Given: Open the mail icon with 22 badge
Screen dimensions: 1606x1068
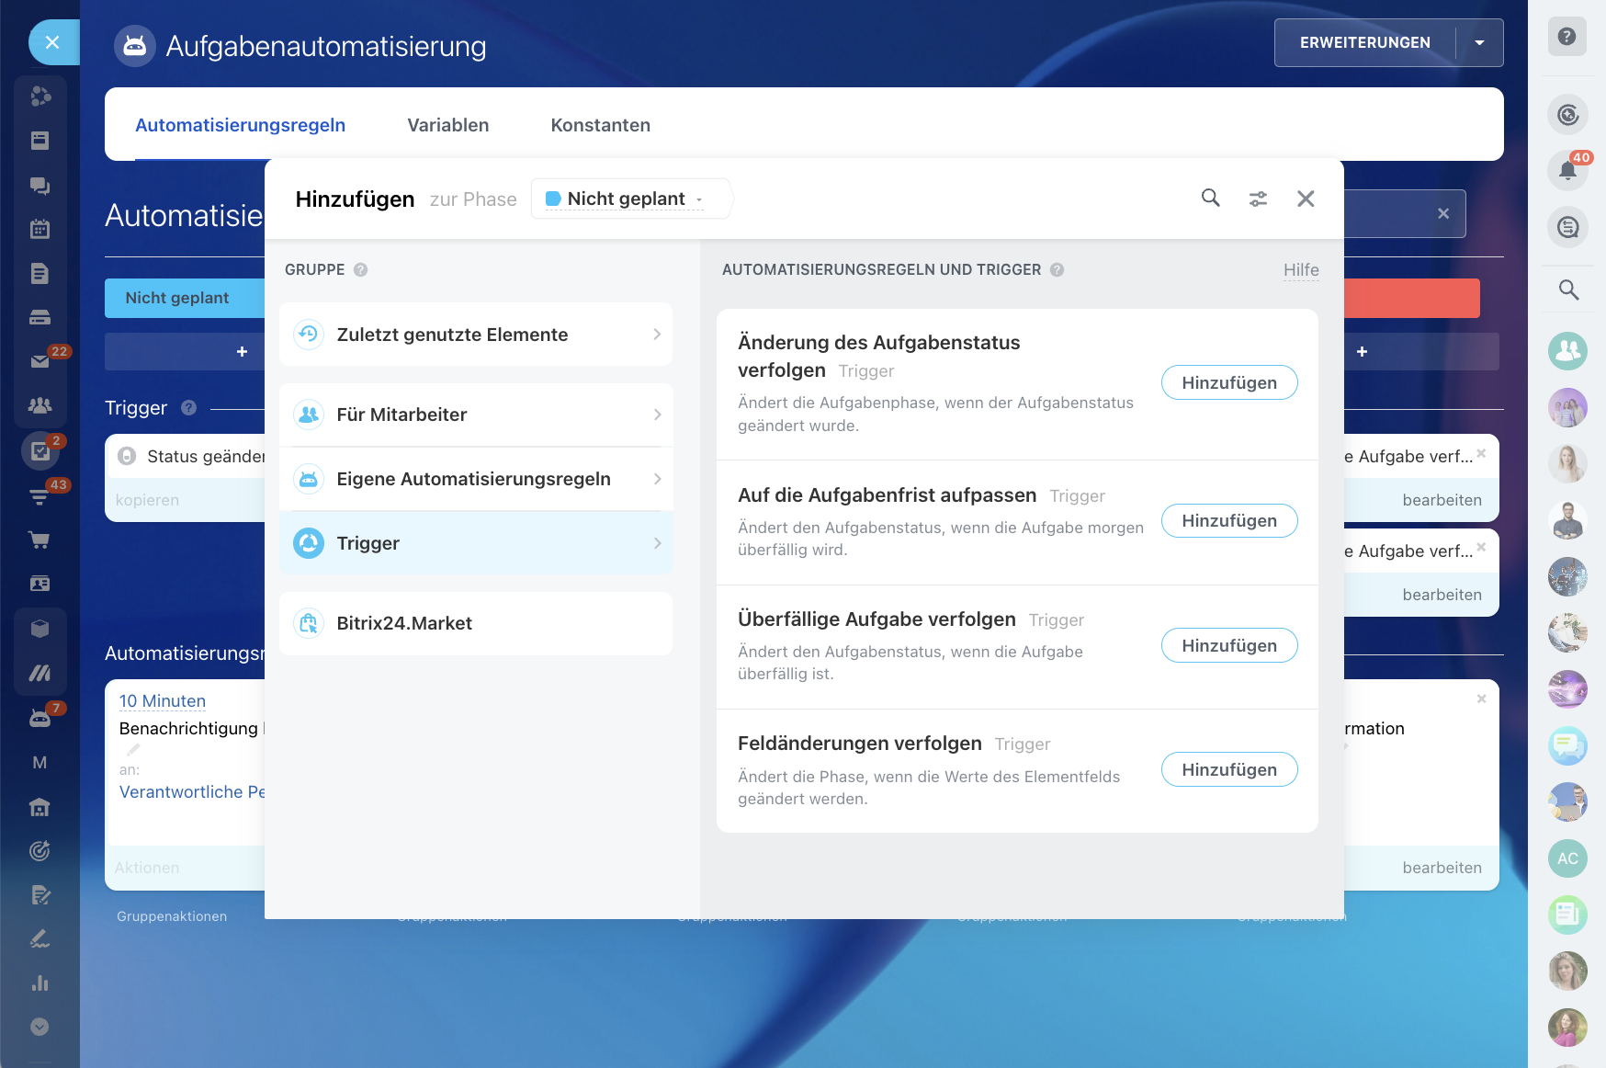Looking at the screenshot, I should pyautogui.click(x=40, y=361).
